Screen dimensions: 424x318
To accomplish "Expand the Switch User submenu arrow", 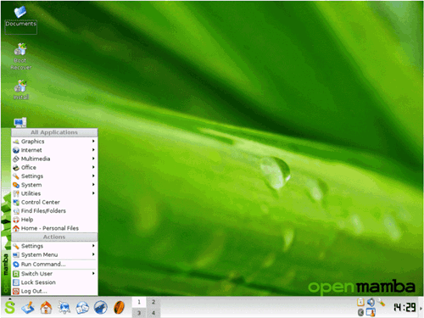I will [x=93, y=273].
